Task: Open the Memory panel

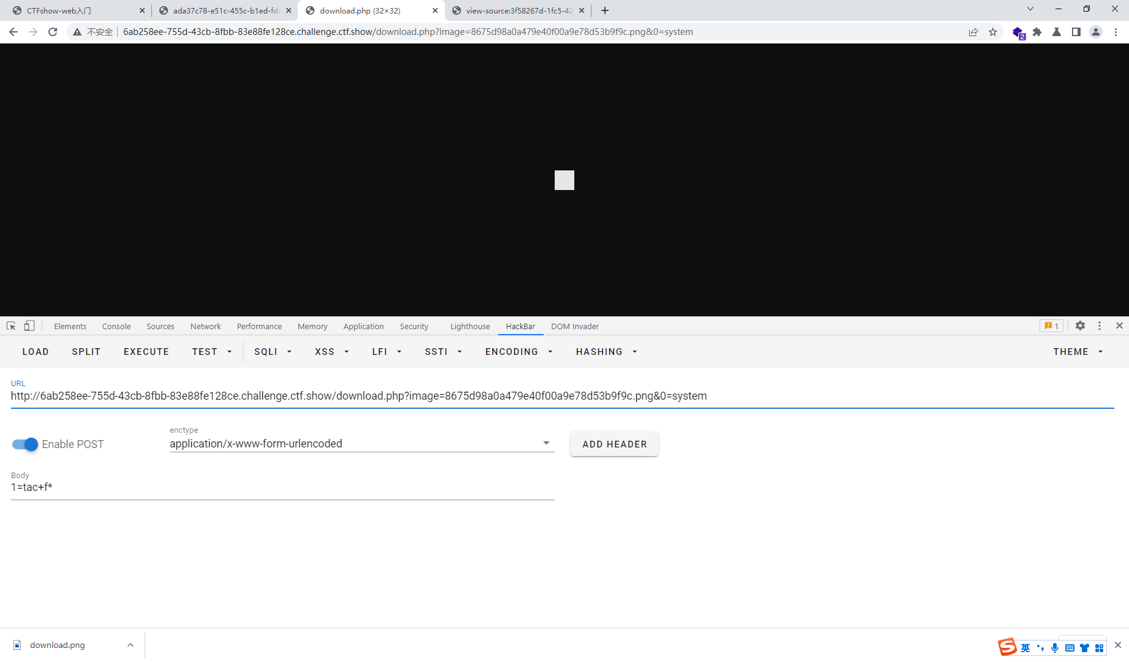Action: (x=313, y=326)
